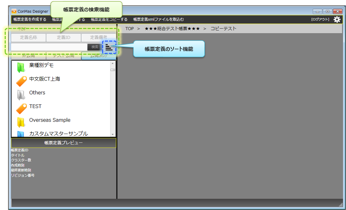Toggle the 定義ID search filter
346x210 pixels.
tap(63, 38)
